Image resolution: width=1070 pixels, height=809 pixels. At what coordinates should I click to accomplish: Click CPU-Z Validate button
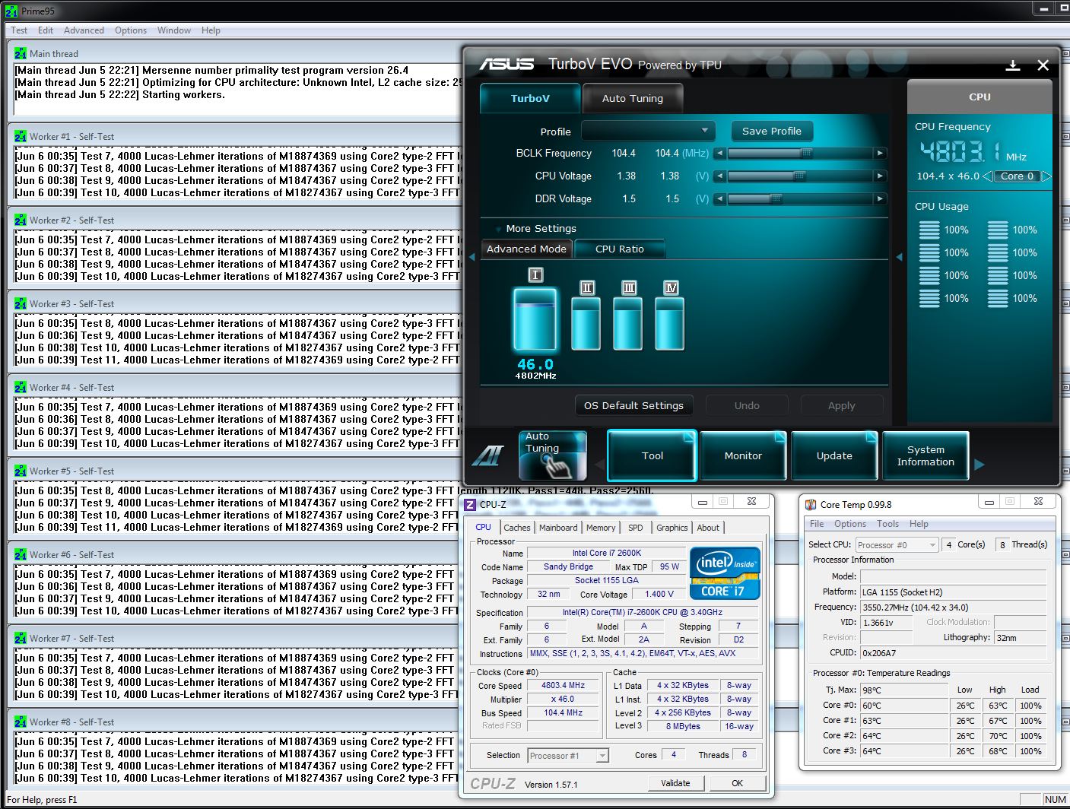tap(675, 783)
